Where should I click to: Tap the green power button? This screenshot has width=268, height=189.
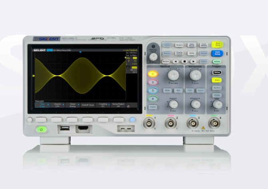coord(41,130)
